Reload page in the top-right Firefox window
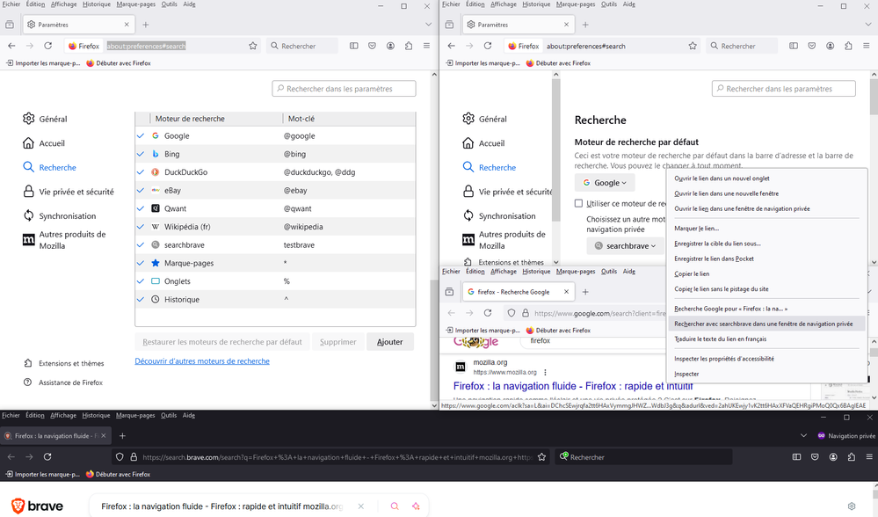Image resolution: width=878 pixels, height=517 pixels. click(x=488, y=46)
